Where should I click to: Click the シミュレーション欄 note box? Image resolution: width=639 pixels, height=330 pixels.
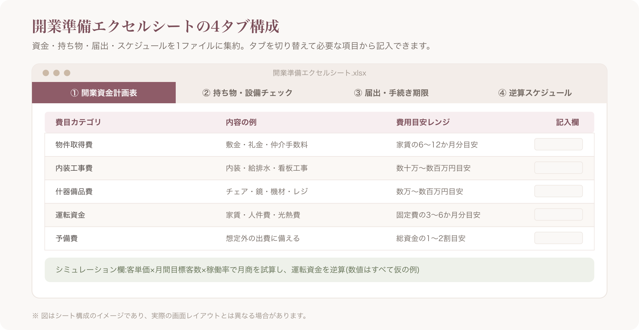point(319,270)
